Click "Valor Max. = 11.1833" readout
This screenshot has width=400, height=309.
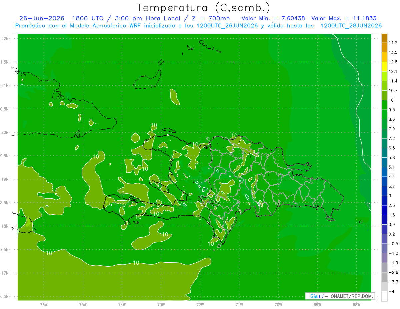[344, 18]
